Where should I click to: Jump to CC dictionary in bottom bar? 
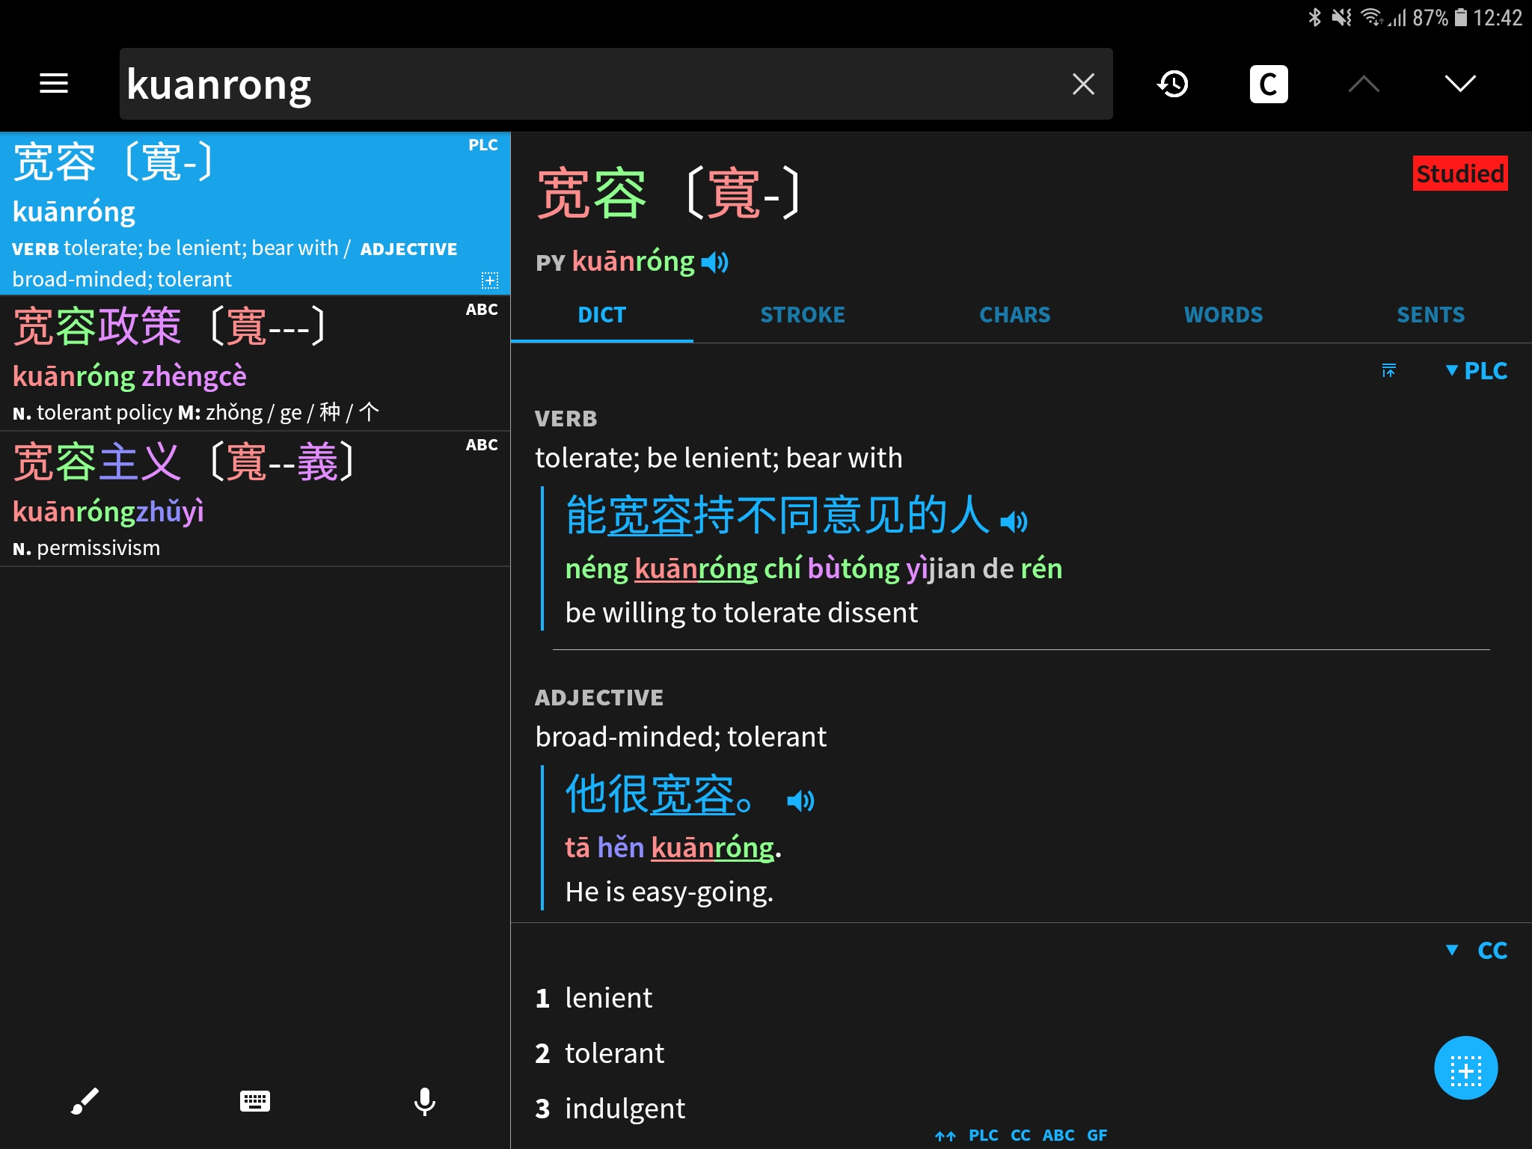tap(1020, 1136)
